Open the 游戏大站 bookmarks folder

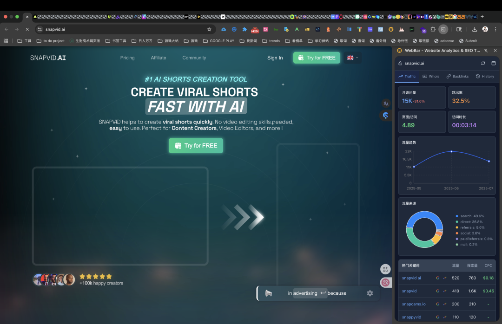(168, 41)
